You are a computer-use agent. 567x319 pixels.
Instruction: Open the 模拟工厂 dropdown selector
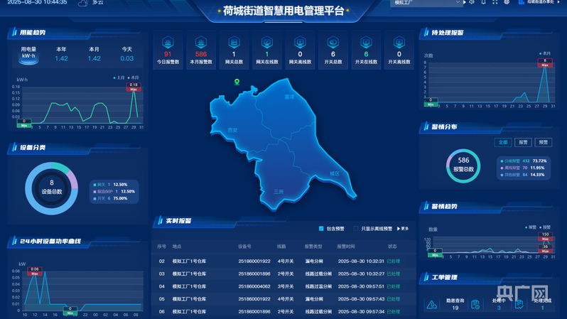[x=426, y=3]
